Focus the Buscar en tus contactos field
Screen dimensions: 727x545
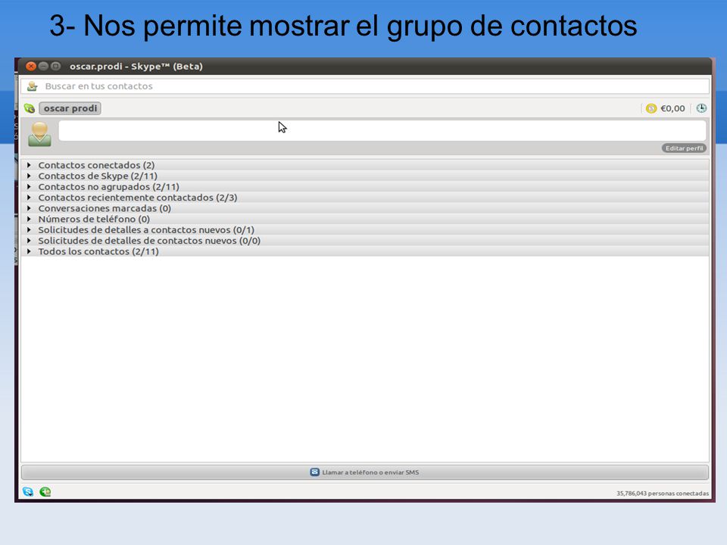[x=365, y=86]
